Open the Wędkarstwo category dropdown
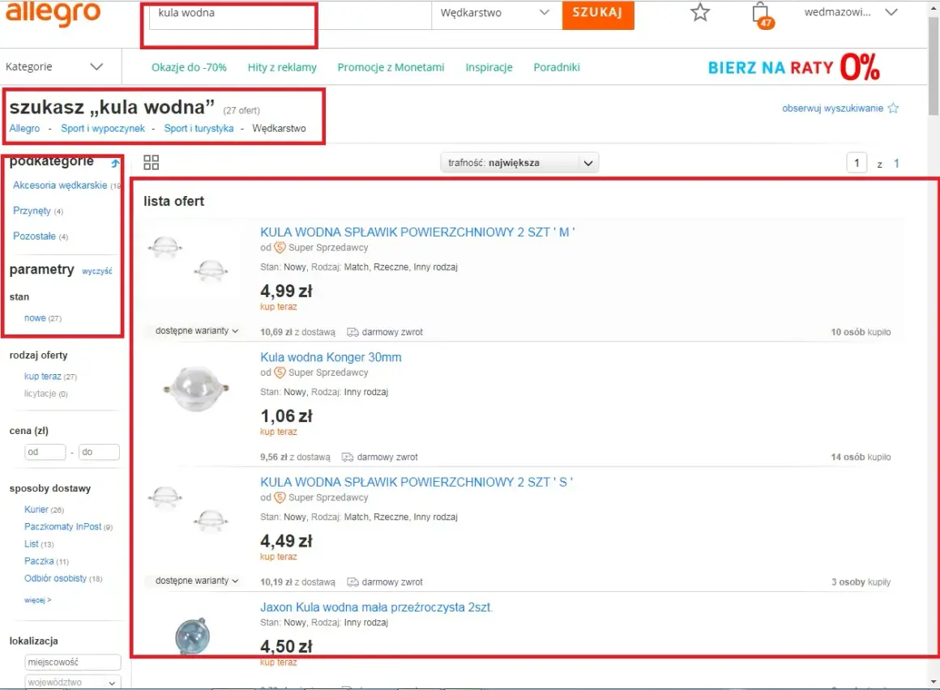 pos(497,13)
